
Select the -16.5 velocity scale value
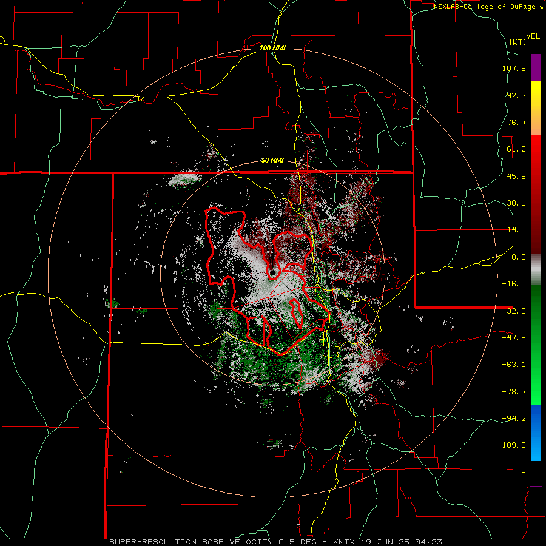click(514, 284)
